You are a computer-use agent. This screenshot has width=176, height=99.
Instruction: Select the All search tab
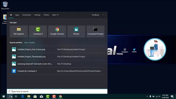coord(11,15)
